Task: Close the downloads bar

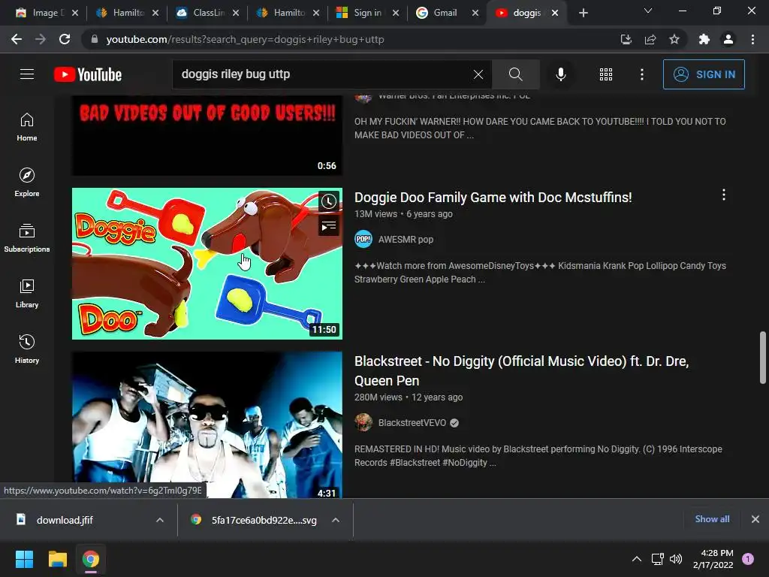Action: coord(755,519)
